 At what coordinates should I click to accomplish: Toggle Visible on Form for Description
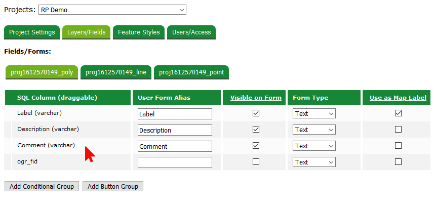(256, 130)
